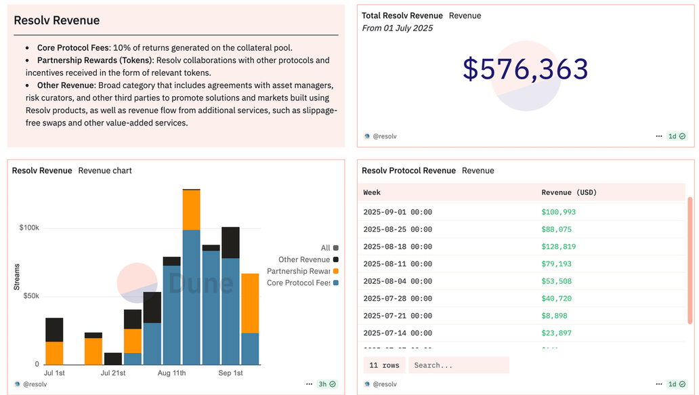Open options menu on Revenue chart card

[x=309, y=384]
